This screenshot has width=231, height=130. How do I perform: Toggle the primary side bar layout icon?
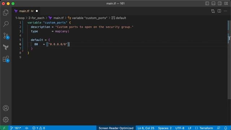pos(207,3)
